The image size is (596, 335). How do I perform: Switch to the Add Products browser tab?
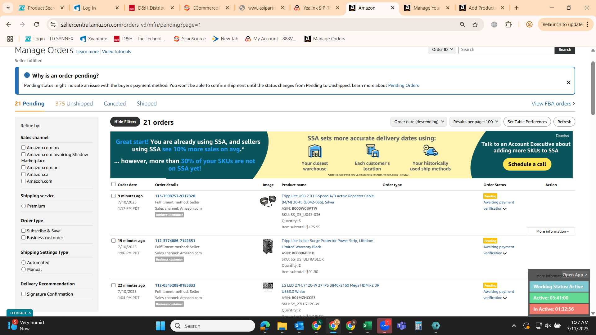coord(482,8)
